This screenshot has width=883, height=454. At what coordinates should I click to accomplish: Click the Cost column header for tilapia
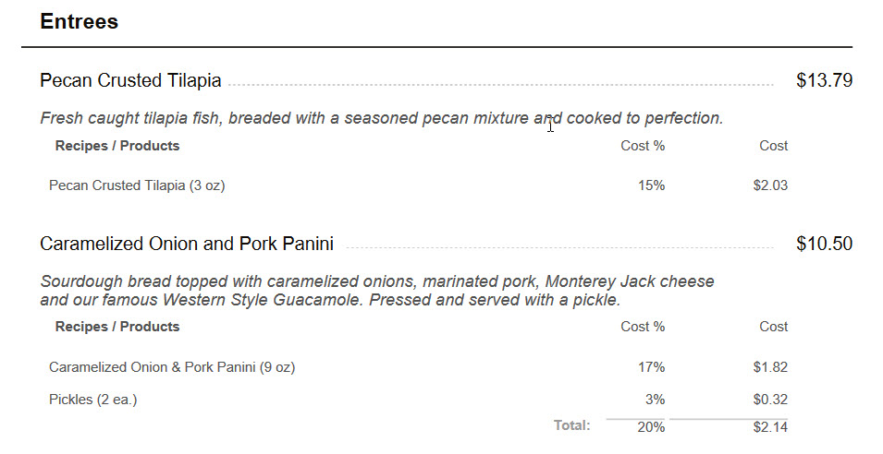773,146
